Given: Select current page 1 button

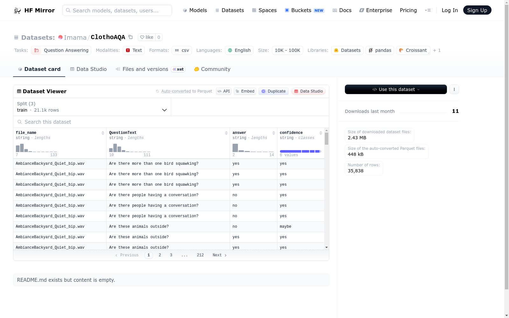Looking at the screenshot, I should (x=149, y=255).
